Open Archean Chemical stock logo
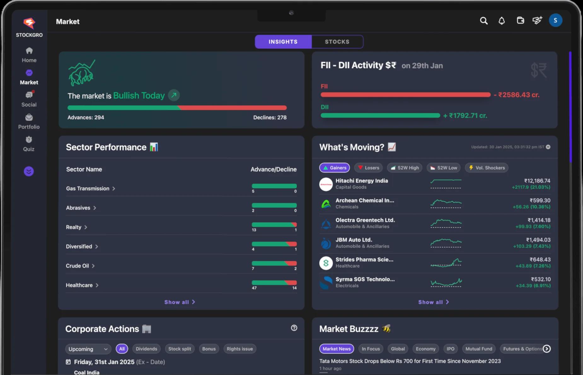The width and height of the screenshot is (583, 375). 326,204
